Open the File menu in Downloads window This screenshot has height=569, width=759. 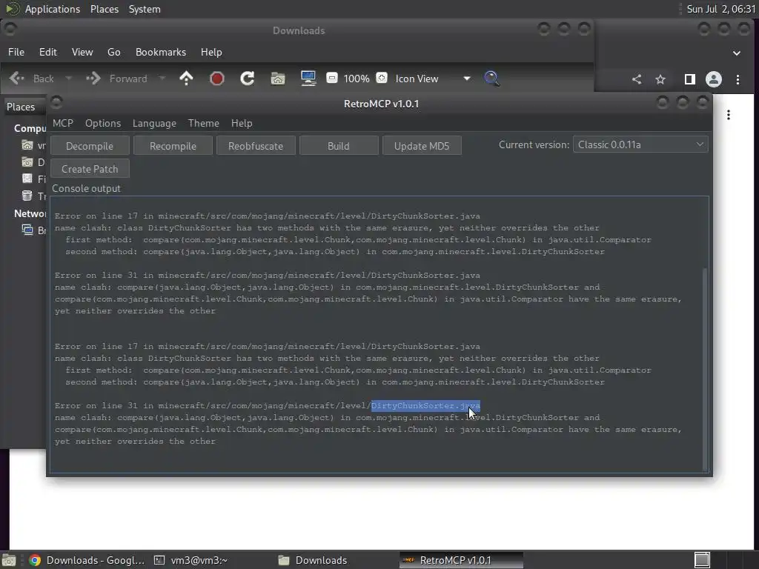[16, 52]
